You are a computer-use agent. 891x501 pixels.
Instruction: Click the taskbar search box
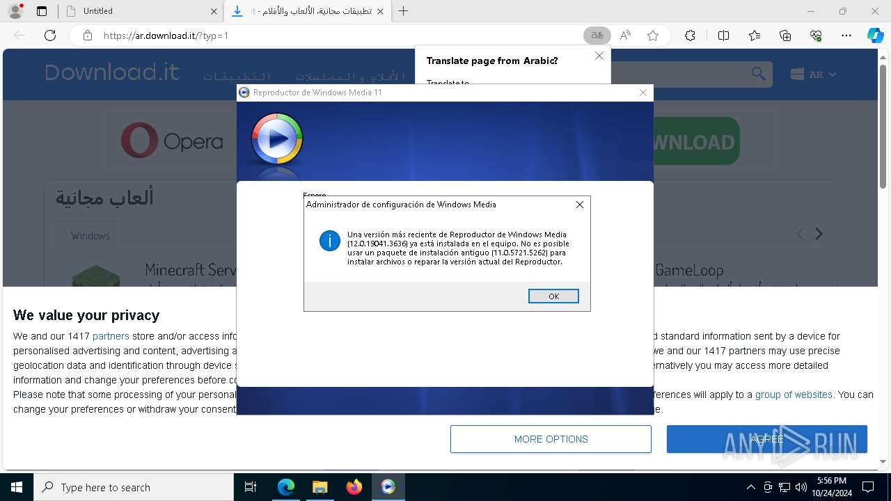coord(134,487)
